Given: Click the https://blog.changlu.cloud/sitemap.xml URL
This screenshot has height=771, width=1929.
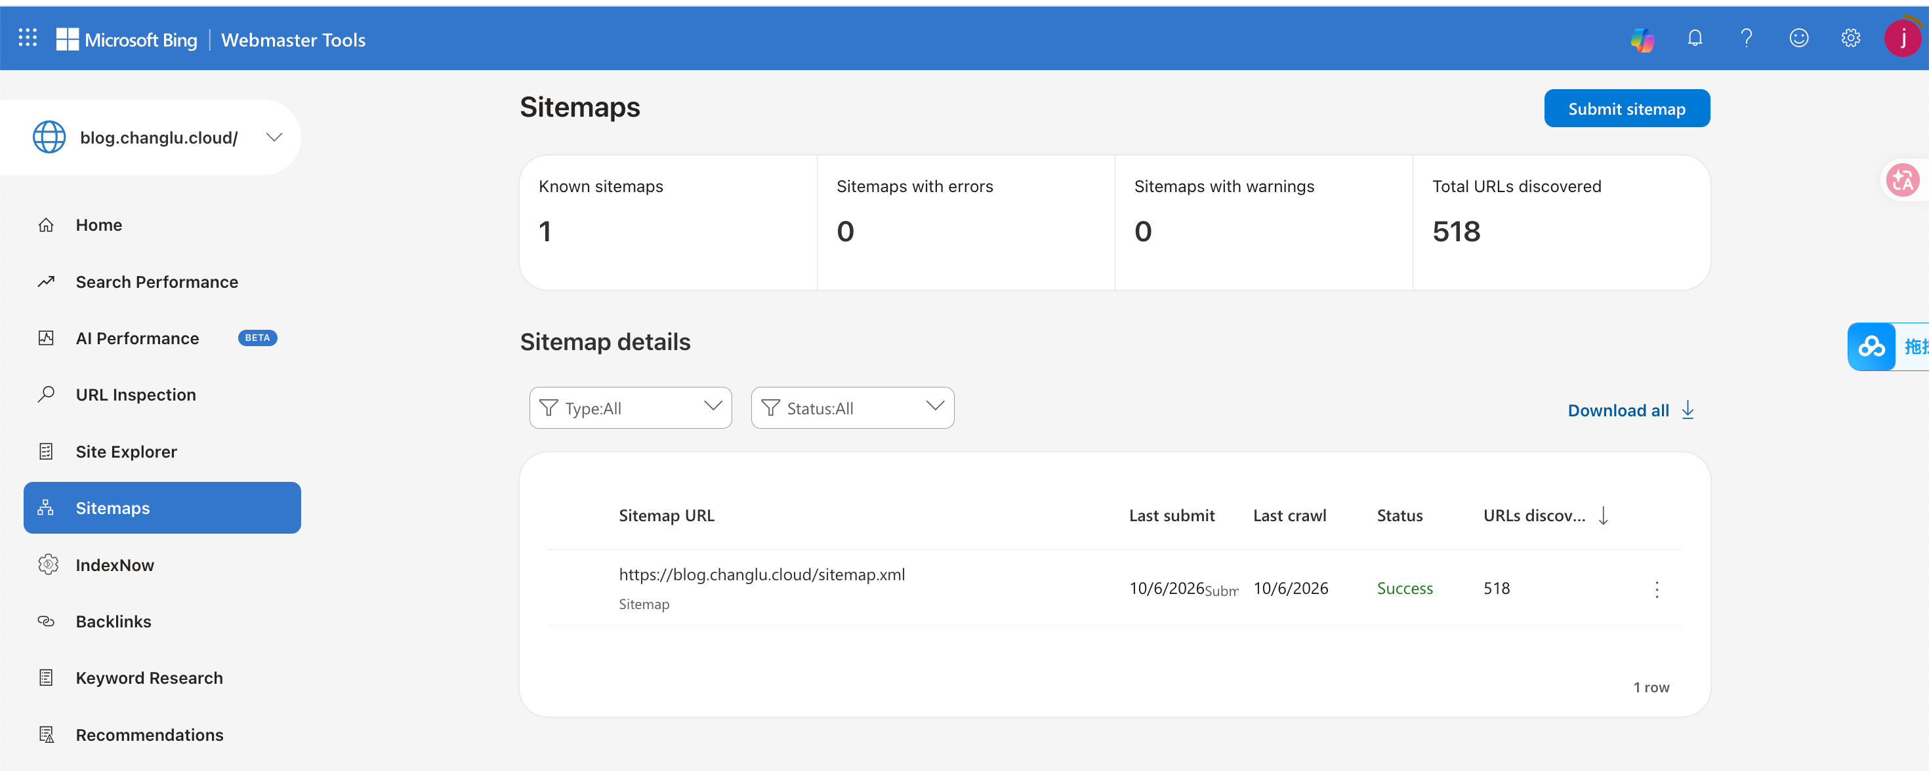Looking at the screenshot, I should click(x=762, y=574).
